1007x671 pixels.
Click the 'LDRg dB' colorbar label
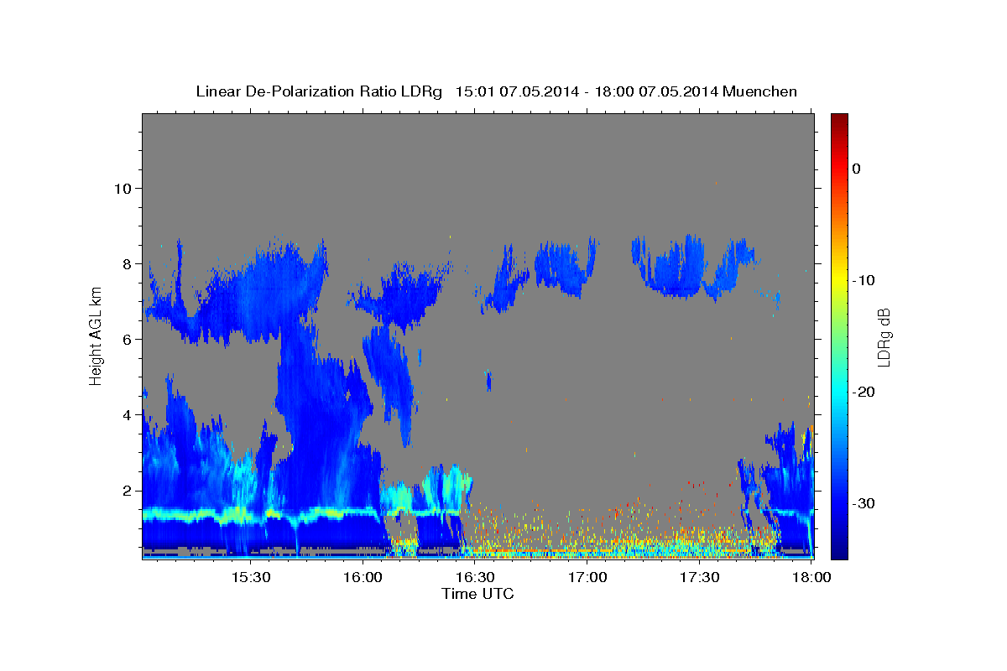tap(884, 336)
